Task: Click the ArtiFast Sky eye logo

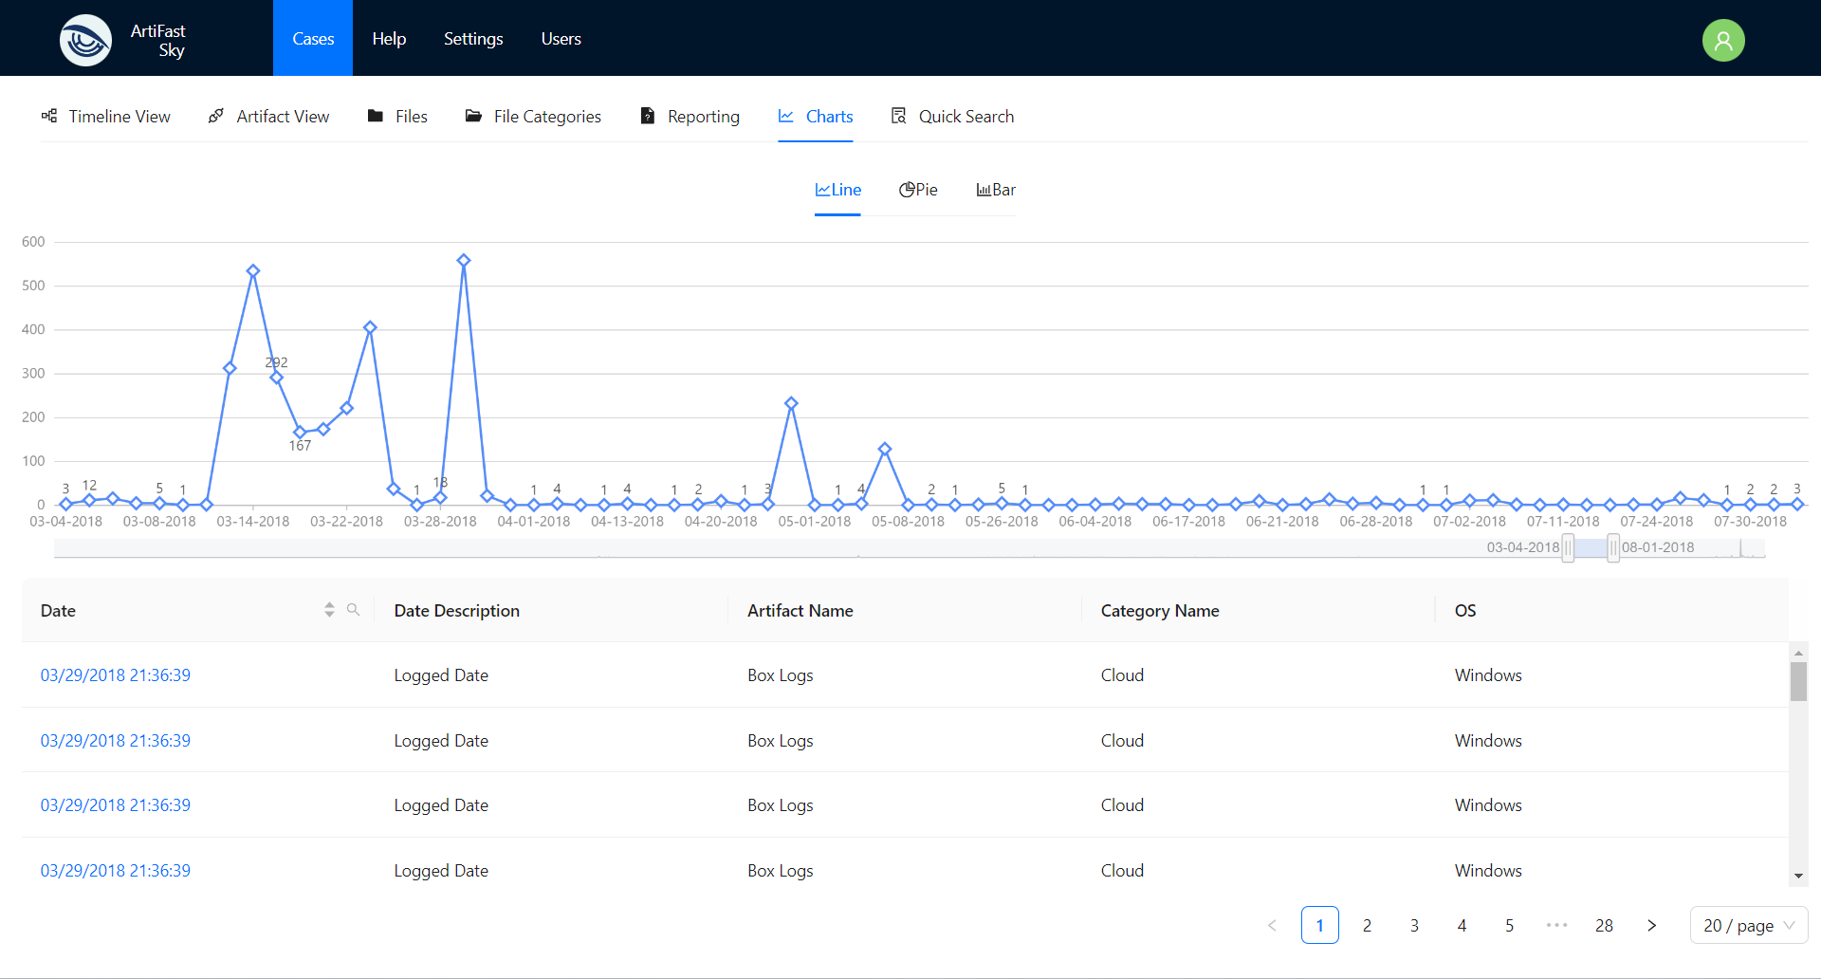Action: (x=85, y=40)
